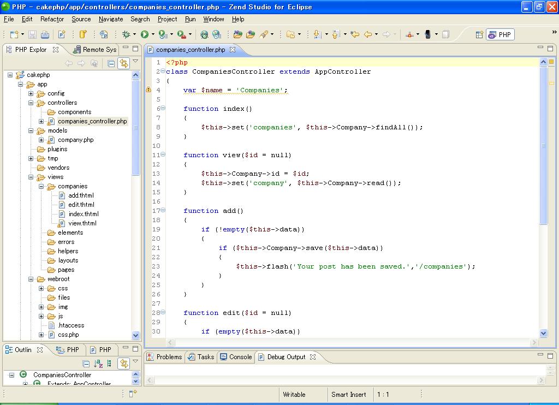Toggle fold marker for class CompaniesController line

163,71
